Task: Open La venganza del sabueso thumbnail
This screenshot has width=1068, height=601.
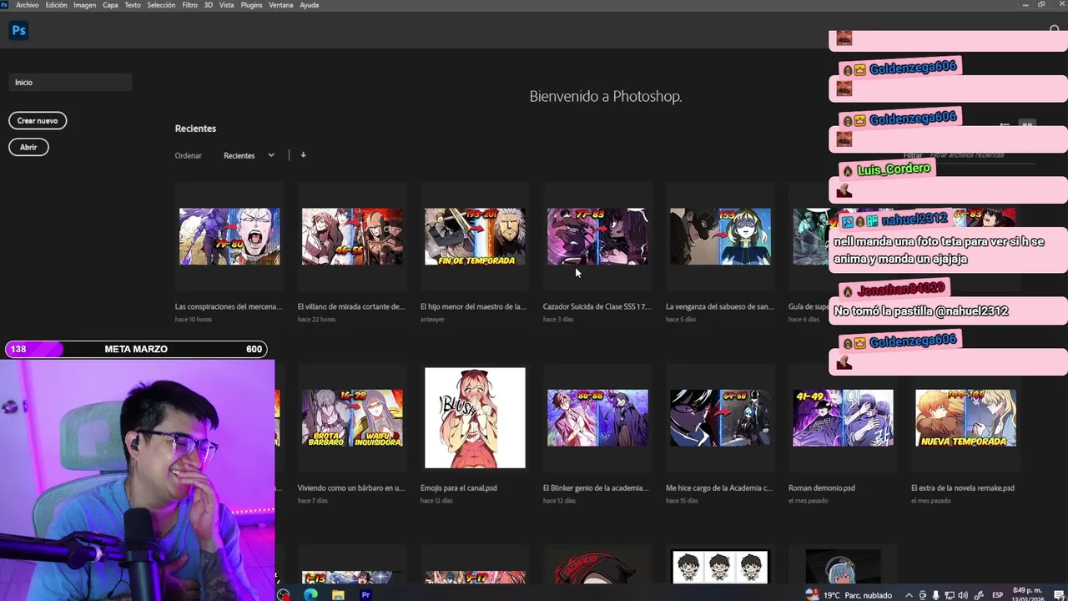Action: [720, 237]
